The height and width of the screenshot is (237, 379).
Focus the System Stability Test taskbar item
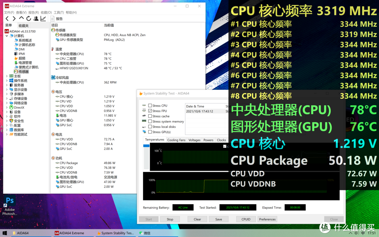tap(116, 233)
